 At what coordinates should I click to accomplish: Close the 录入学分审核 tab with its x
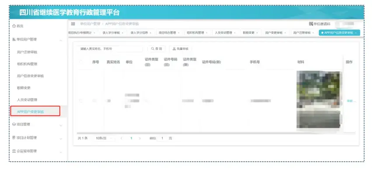(122, 33)
